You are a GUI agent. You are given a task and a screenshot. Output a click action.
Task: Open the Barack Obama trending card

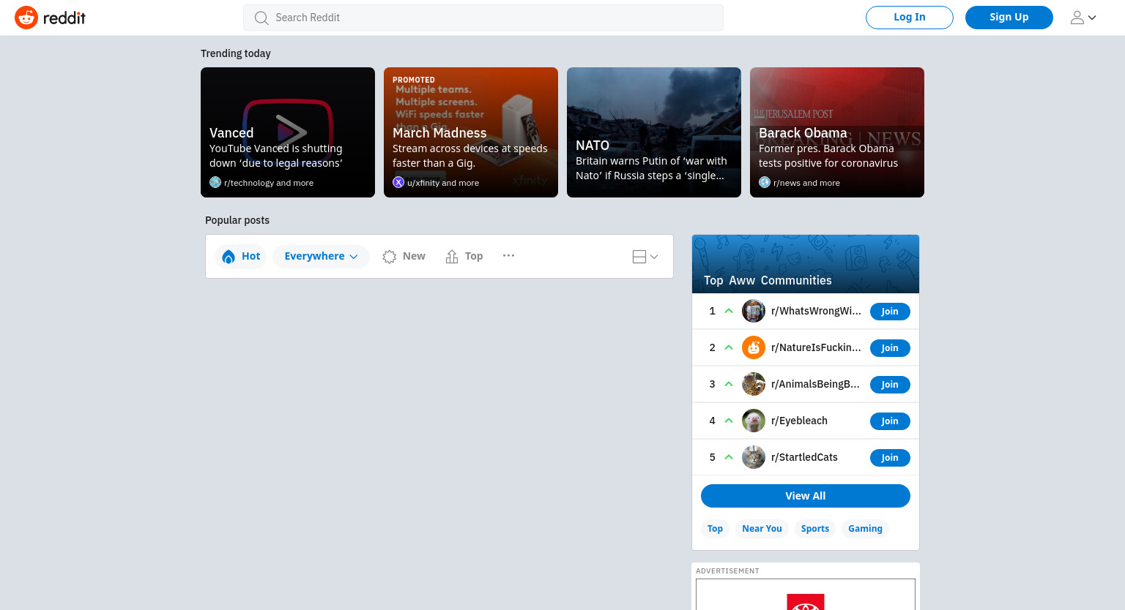837,132
